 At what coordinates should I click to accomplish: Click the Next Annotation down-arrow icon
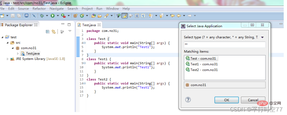tap(151, 16)
